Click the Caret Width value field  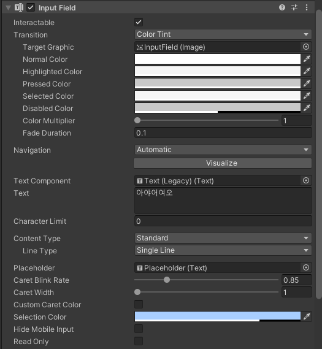point(297,292)
